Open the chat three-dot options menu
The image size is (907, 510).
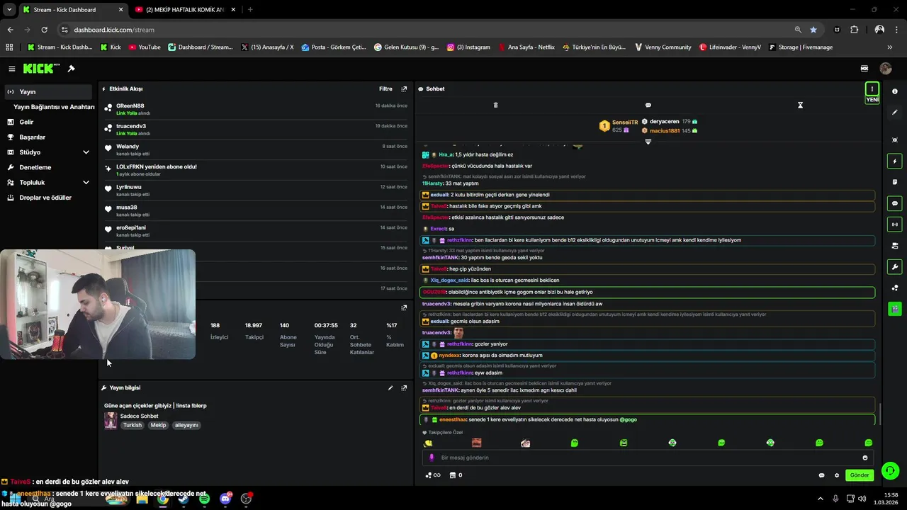(872, 89)
